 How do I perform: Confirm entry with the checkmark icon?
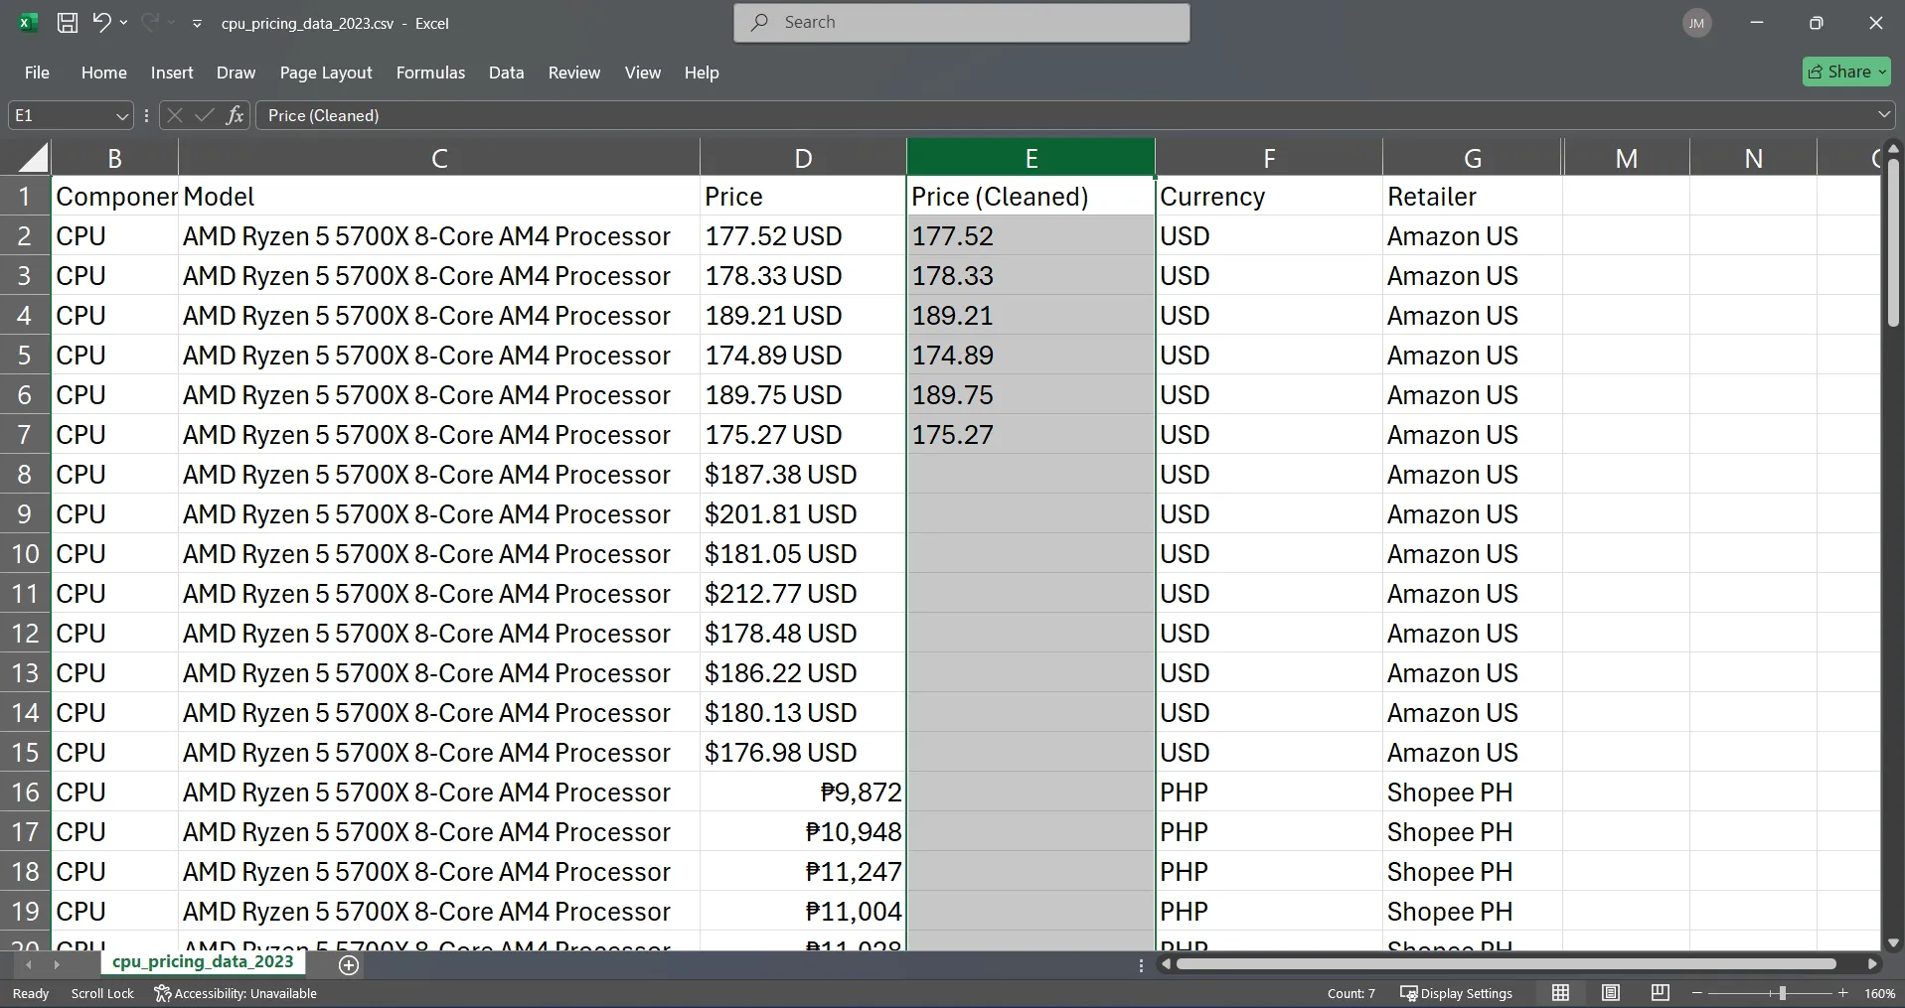pos(204,115)
